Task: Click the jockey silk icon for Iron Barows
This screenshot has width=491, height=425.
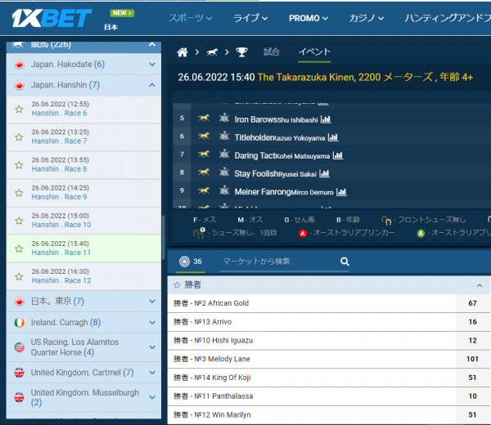Action: (224, 118)
